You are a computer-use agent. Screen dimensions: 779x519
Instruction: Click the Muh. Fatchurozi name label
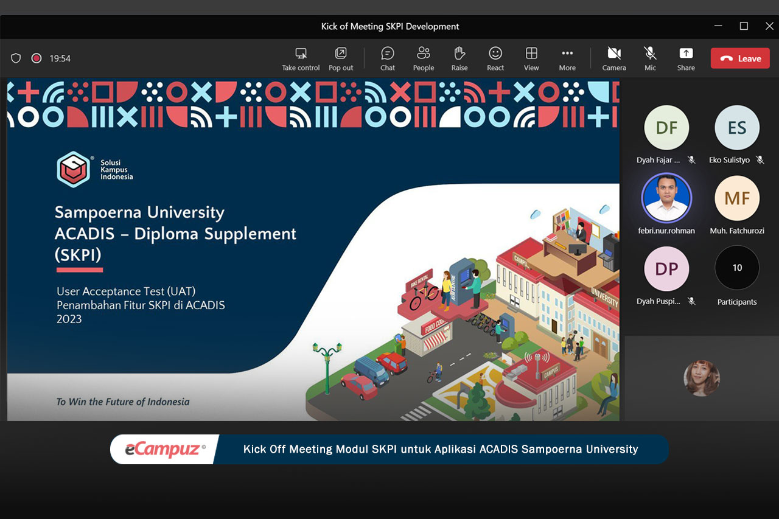coord(737,231)
